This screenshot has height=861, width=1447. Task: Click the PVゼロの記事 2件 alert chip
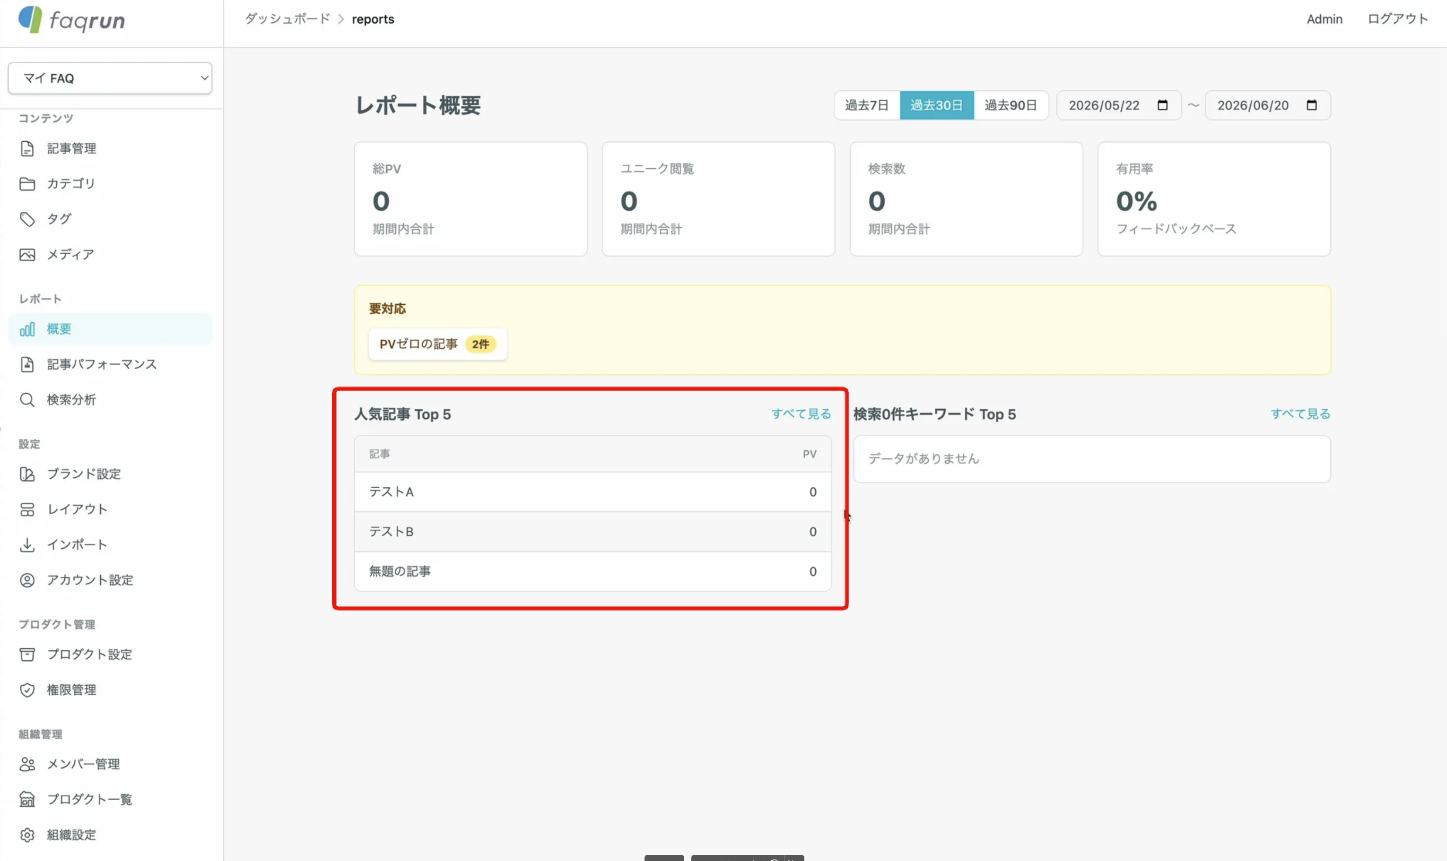[437, 344]
